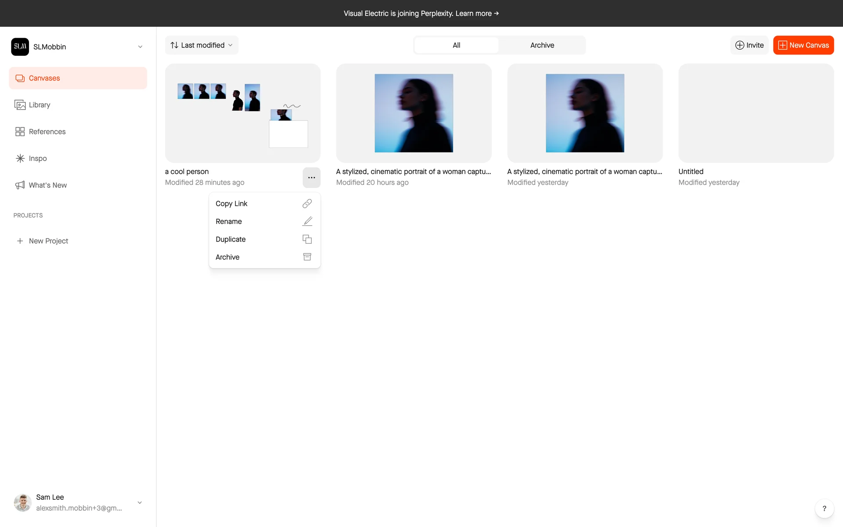Screen dimensions: 843x527
Task: Open the Last modified sort dropdown
Action: (202, 45)
